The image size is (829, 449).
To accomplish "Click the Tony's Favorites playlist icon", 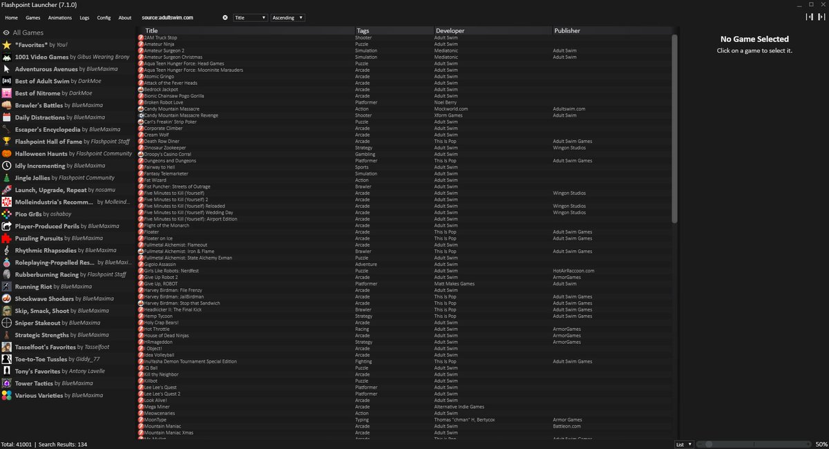I will click(x=6, y=371).
